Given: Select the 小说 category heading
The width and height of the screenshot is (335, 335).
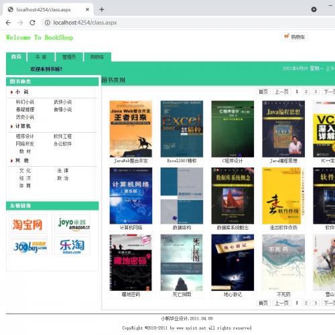Looking at the screenshot, I should 21,92.
